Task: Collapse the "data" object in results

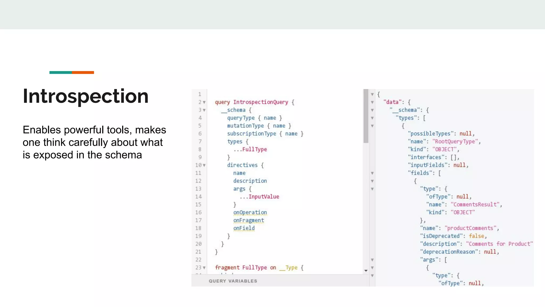Action: tap(372, 102)
